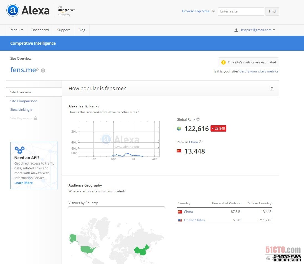Click the person icon next to the email
Image resolution: width=304 pixels, height=264 pixels.
coord(236,30)
